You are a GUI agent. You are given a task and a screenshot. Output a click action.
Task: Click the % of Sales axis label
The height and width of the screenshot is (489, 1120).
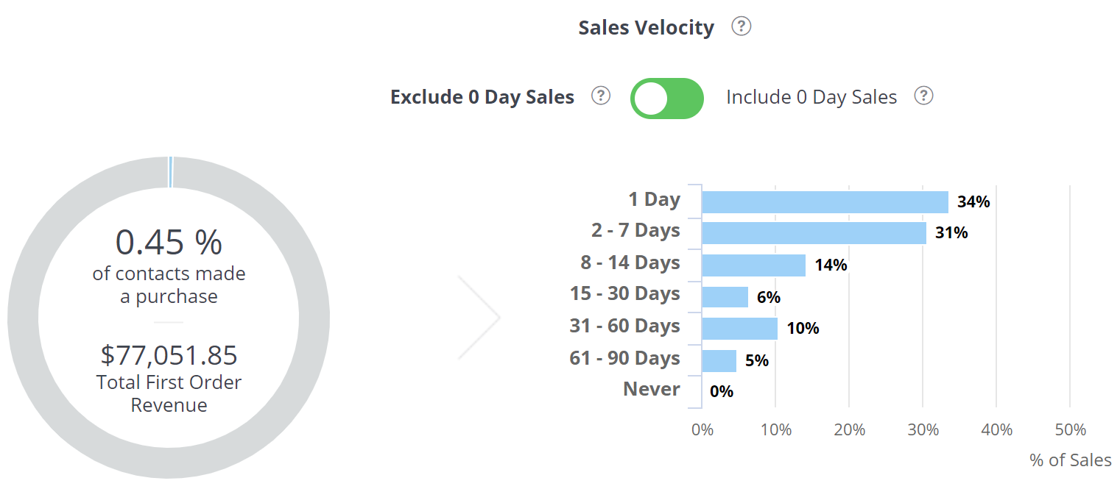pos(1070,460)
